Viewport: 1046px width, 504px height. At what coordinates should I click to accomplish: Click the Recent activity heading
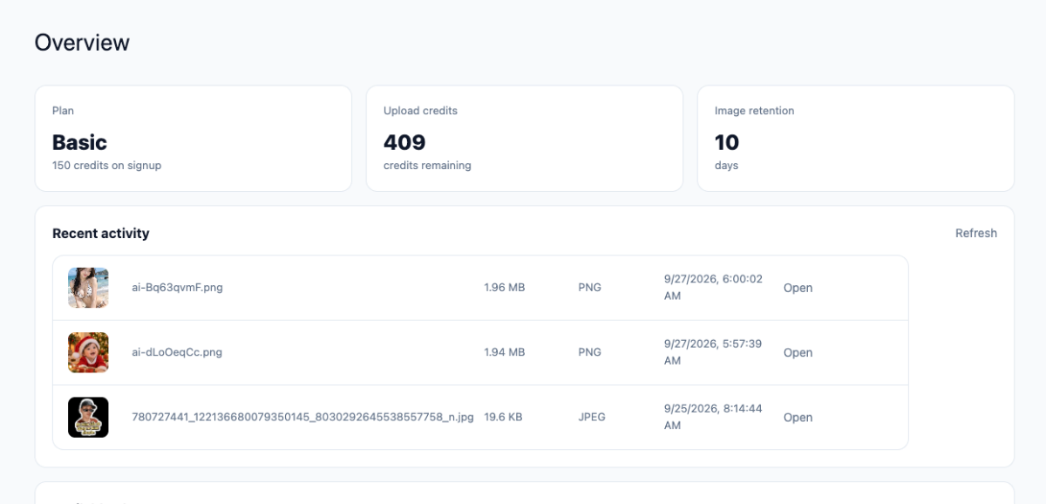[101, 233]
